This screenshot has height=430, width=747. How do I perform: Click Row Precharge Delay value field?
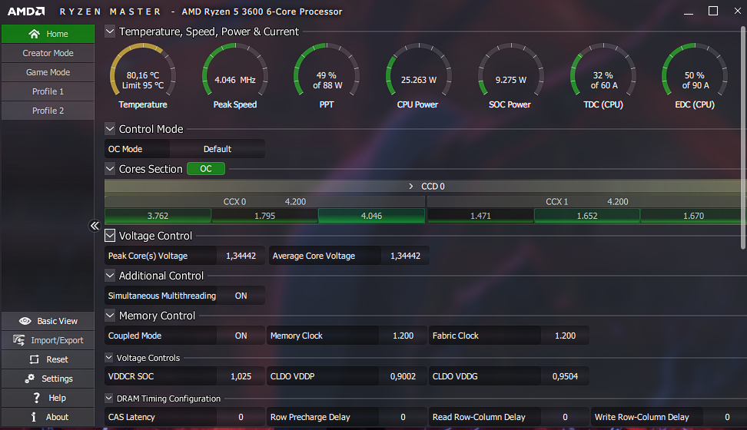403,417
